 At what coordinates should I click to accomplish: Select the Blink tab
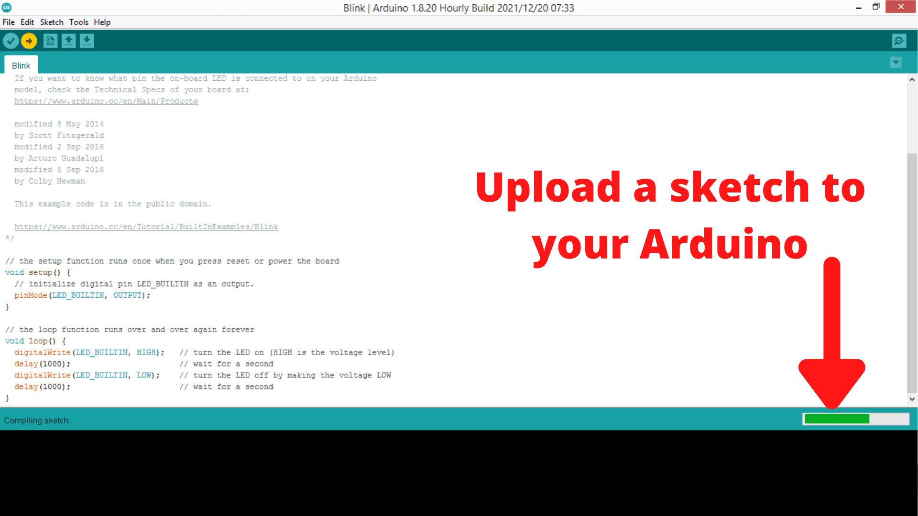click(20, 65)
